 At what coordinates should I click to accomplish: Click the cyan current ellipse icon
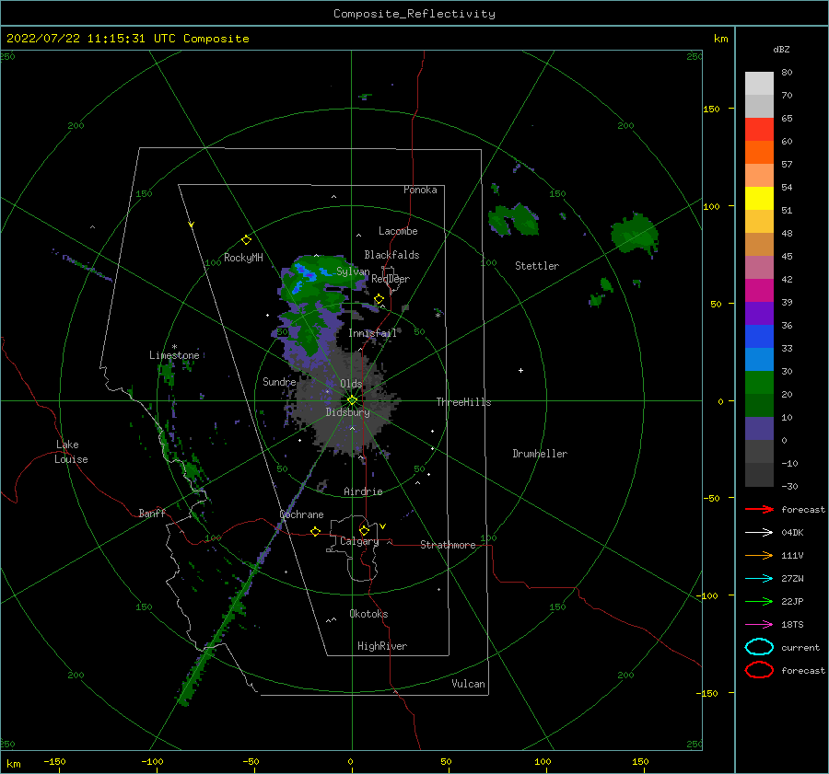coord(759,647)
